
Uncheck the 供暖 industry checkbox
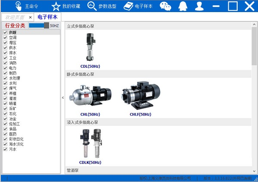(x=5, y=32)
